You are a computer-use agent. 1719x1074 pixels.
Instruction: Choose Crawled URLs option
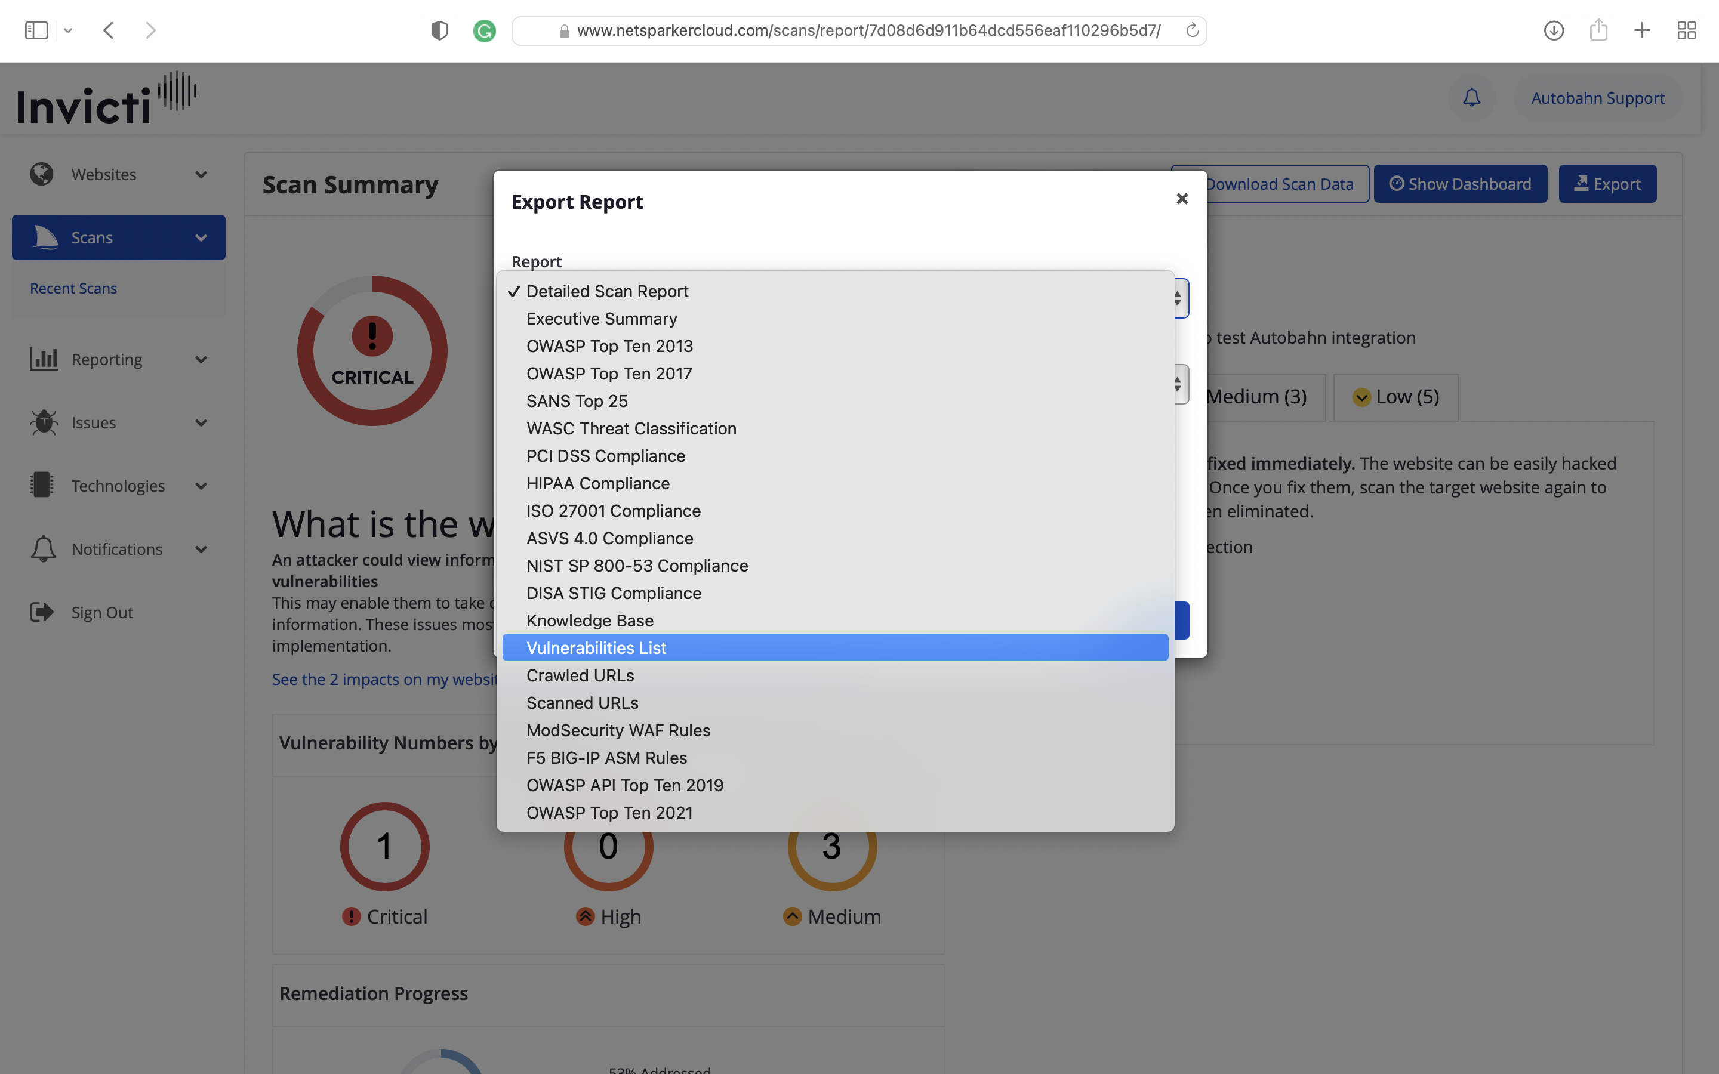click(836, 675)
